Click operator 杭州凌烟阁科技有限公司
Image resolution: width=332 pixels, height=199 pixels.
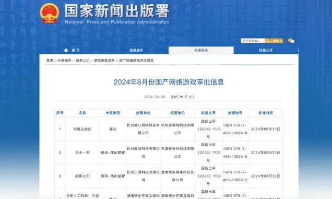point(177,129)
